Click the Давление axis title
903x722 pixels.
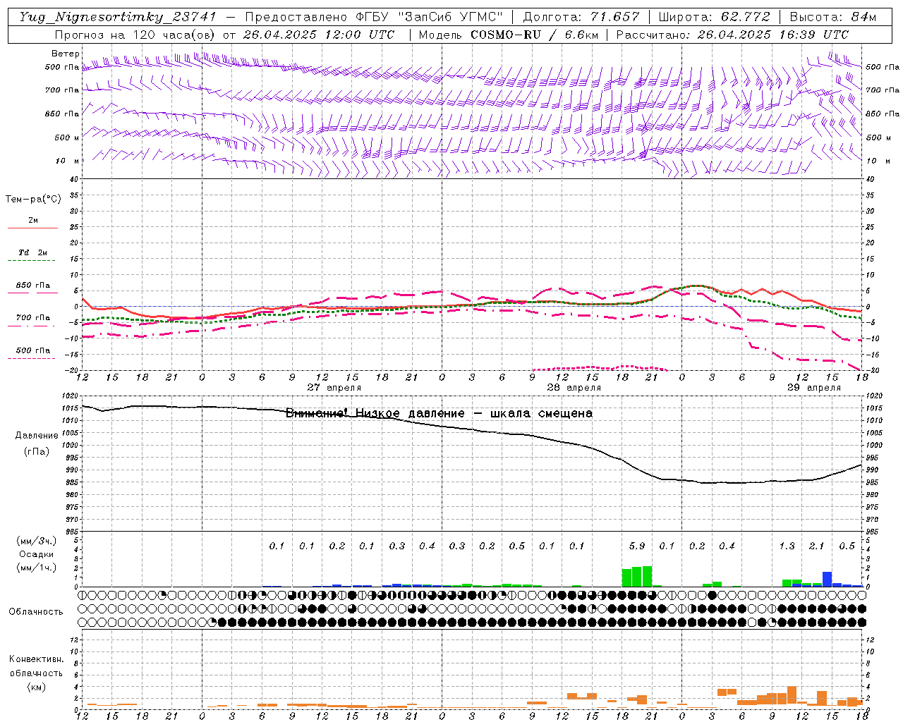point(37,436)
